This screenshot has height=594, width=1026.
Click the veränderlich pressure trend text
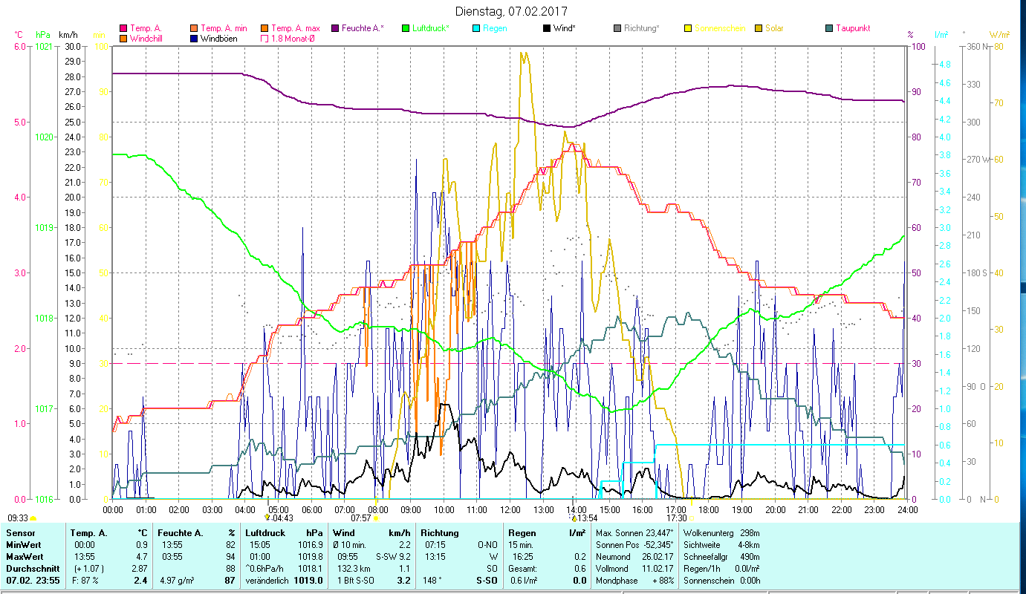(x=269, y=580)
